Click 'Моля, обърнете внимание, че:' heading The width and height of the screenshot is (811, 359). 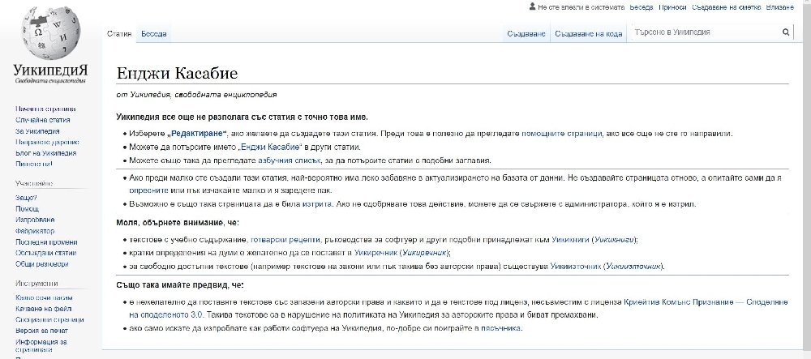click(x=178, y=223)
